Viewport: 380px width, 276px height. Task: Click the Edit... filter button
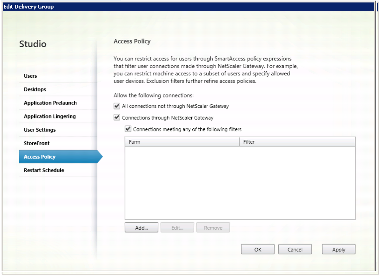tap(177, 228)
